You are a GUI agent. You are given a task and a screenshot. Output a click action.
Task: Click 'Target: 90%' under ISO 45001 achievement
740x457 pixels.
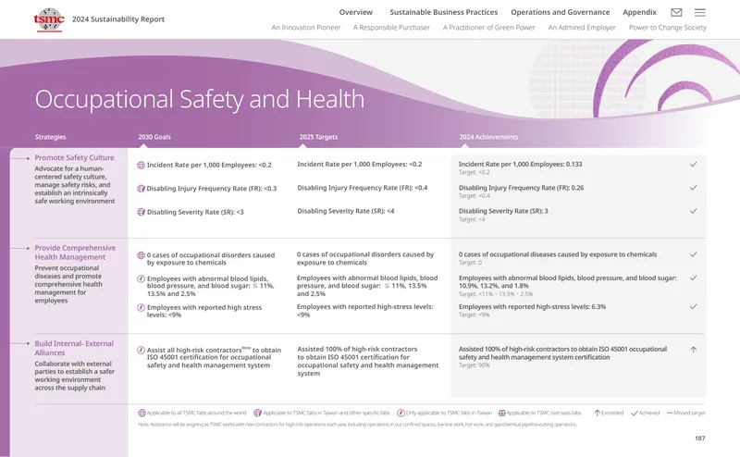[475, 365]
